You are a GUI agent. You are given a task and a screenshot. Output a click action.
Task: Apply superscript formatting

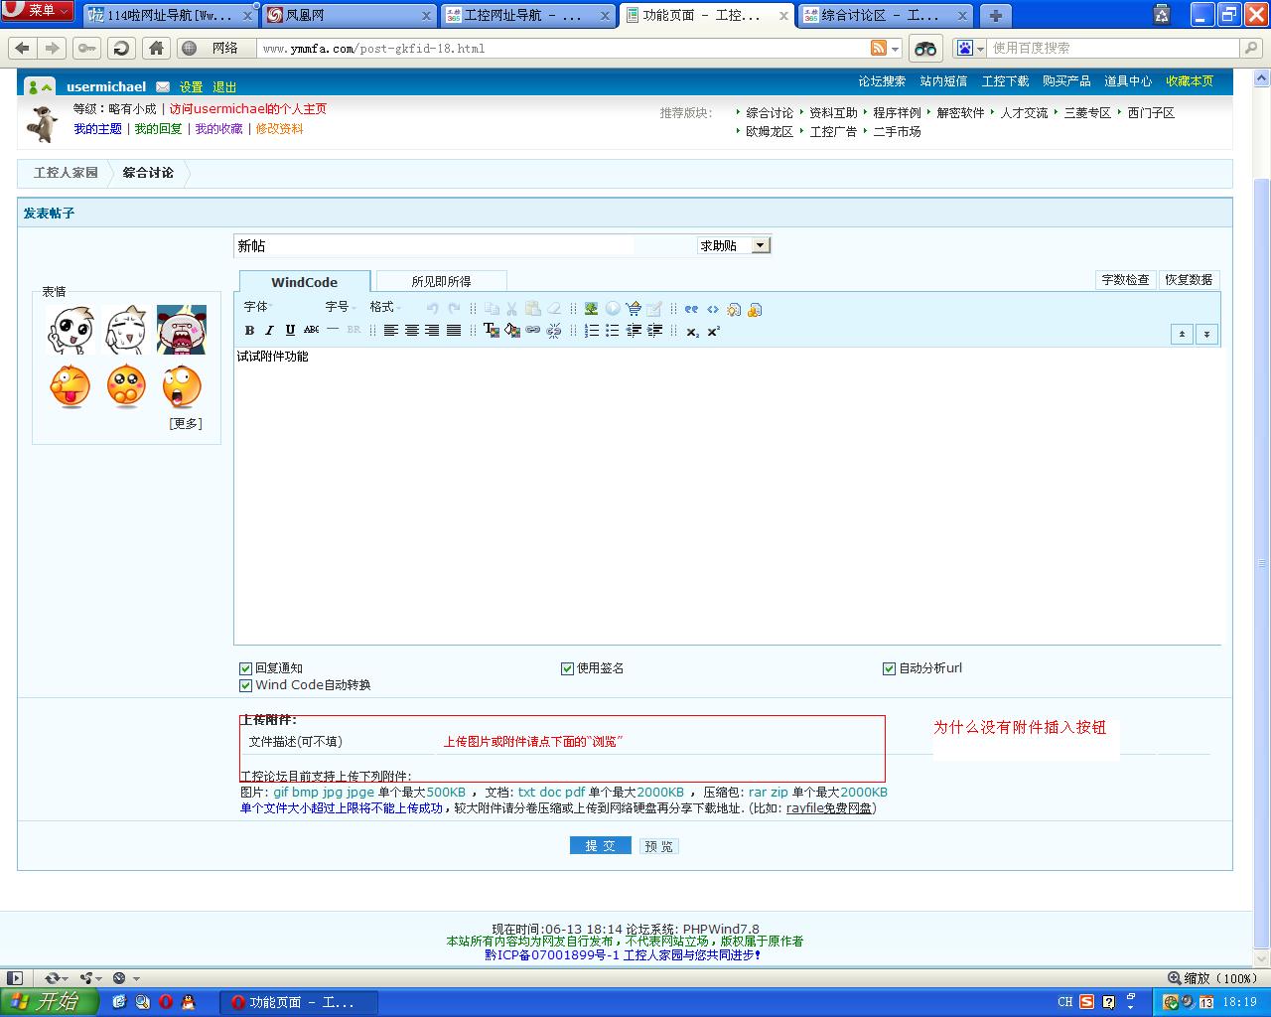(x=714, y=331)
